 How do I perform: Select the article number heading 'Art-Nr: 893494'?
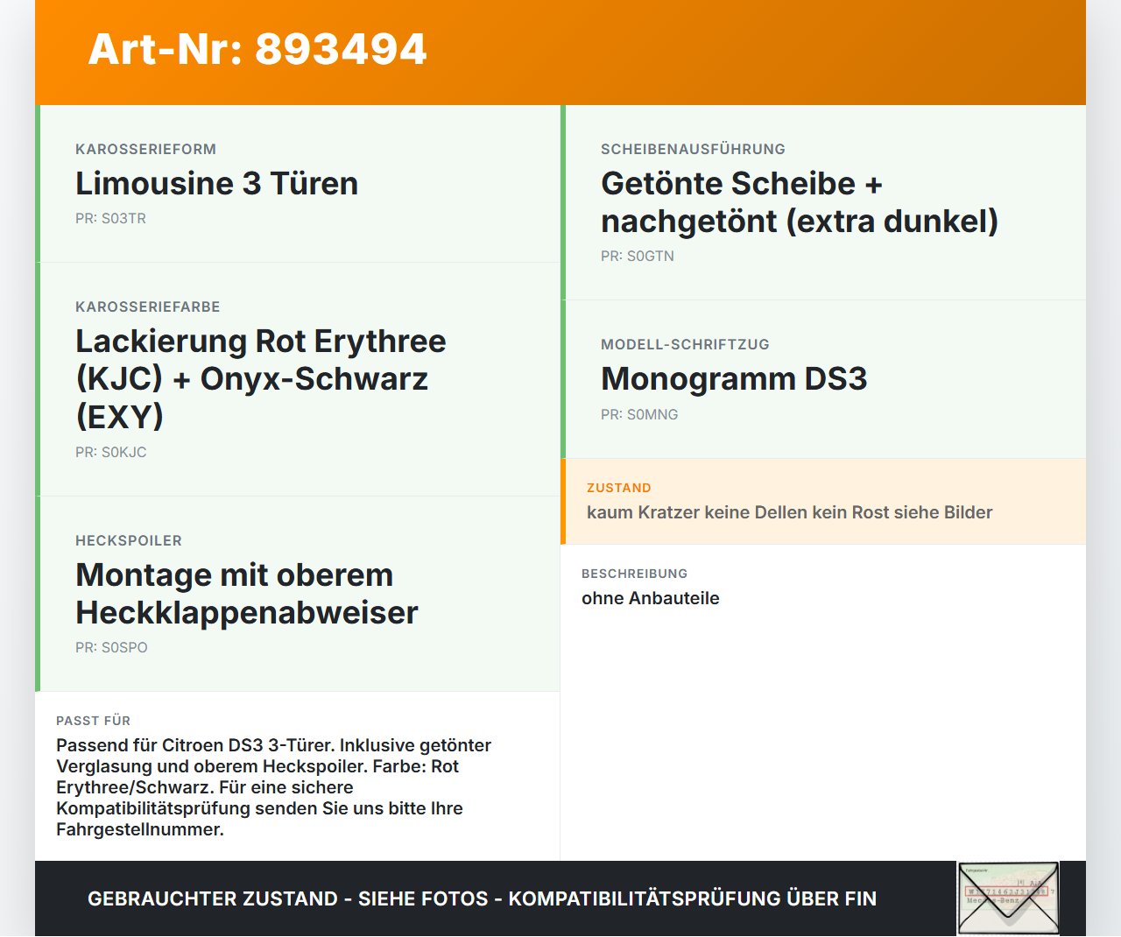257,49
